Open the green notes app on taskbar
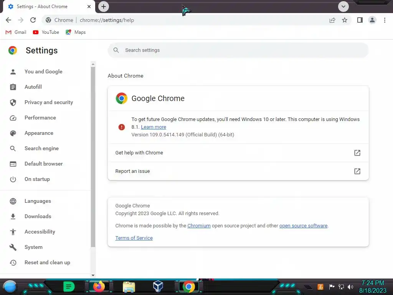Image resolution: width=393 pixels, height=295 pixels. (x=69, y=287)
